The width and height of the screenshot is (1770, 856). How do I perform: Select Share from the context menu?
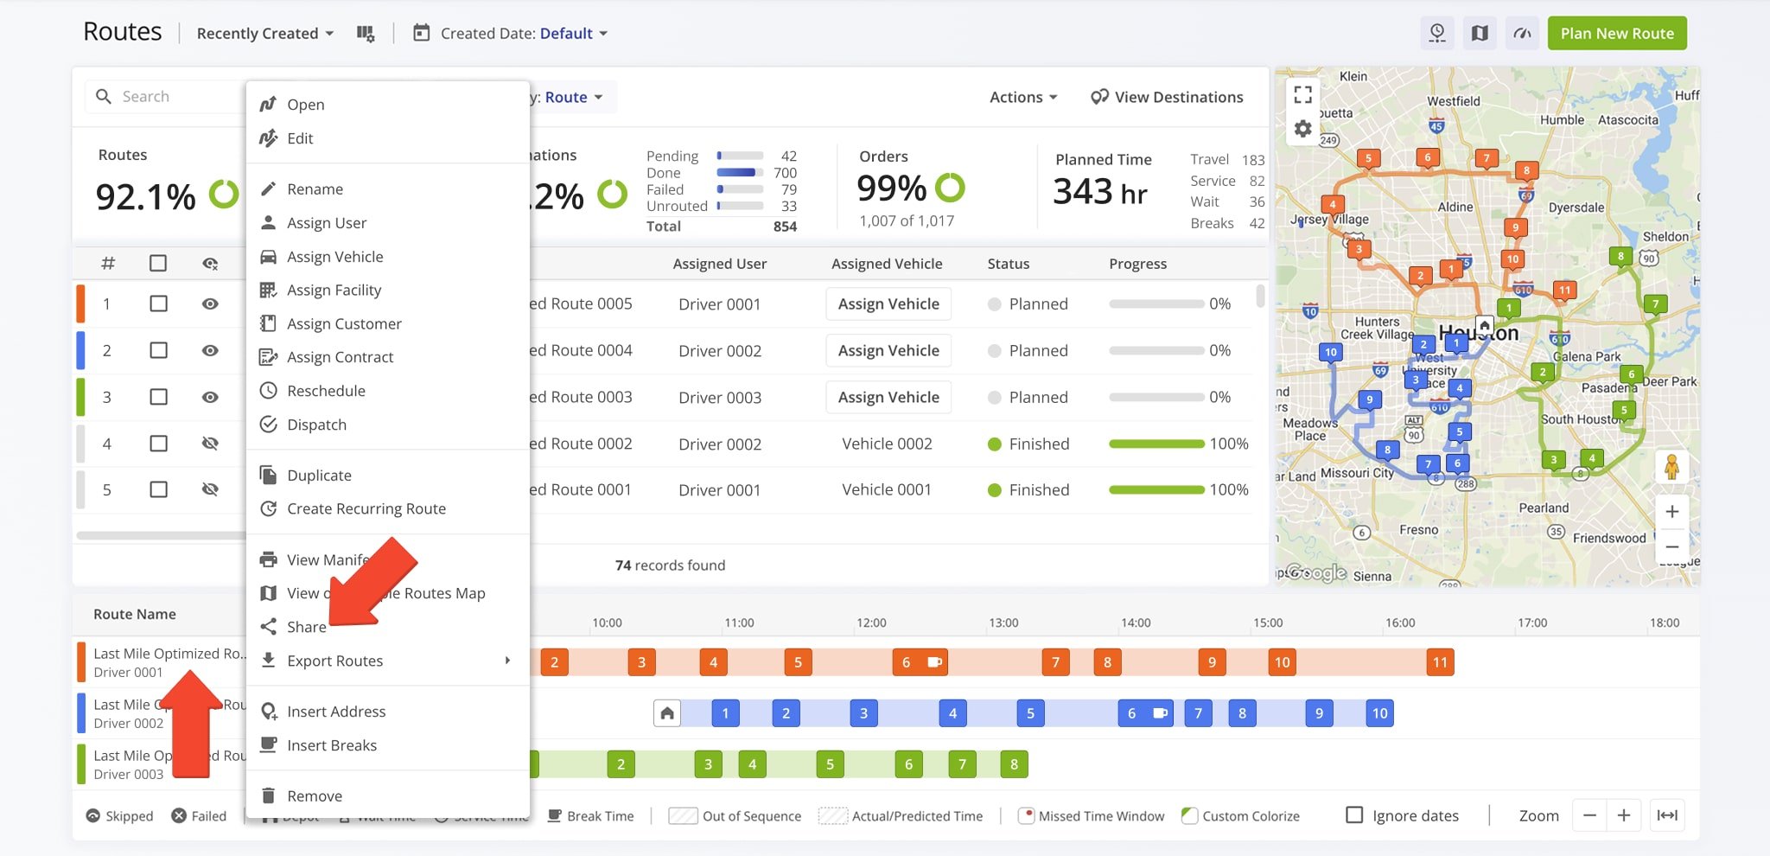coord(306,627)
